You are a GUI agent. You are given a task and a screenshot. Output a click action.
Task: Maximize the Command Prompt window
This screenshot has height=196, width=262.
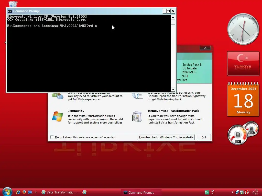pos(168,11)
